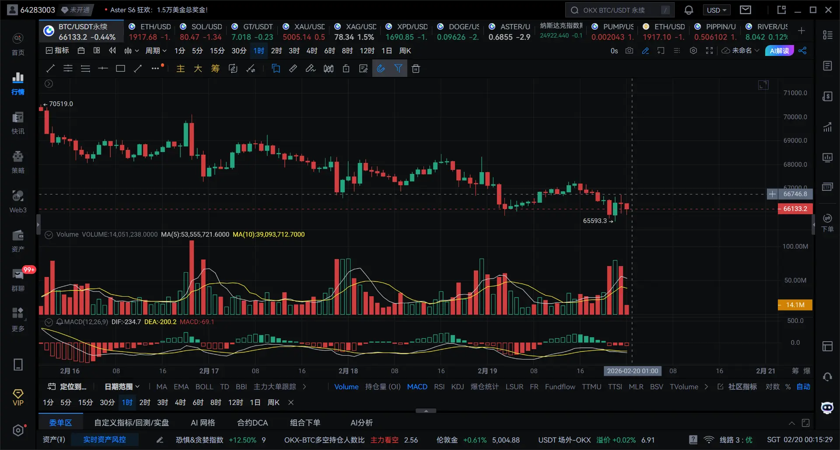Add a new symbol tab with plus
This screenshot has height=450, width=840.
point(801,31)
